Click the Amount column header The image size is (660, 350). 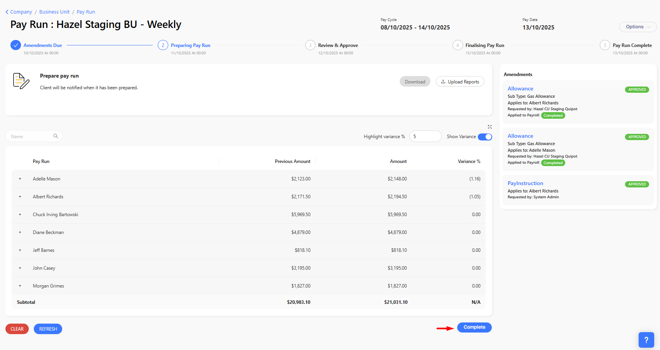click(398, 161)
